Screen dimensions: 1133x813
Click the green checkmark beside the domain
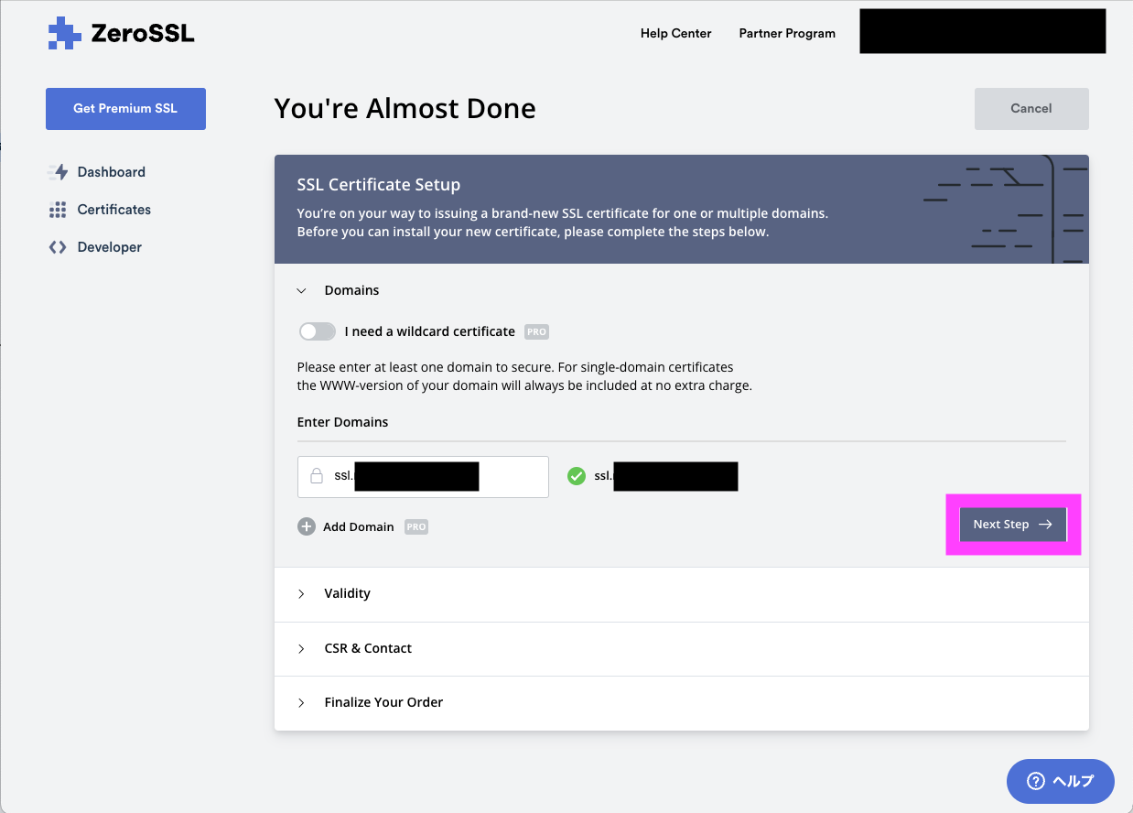click(576, 475)
